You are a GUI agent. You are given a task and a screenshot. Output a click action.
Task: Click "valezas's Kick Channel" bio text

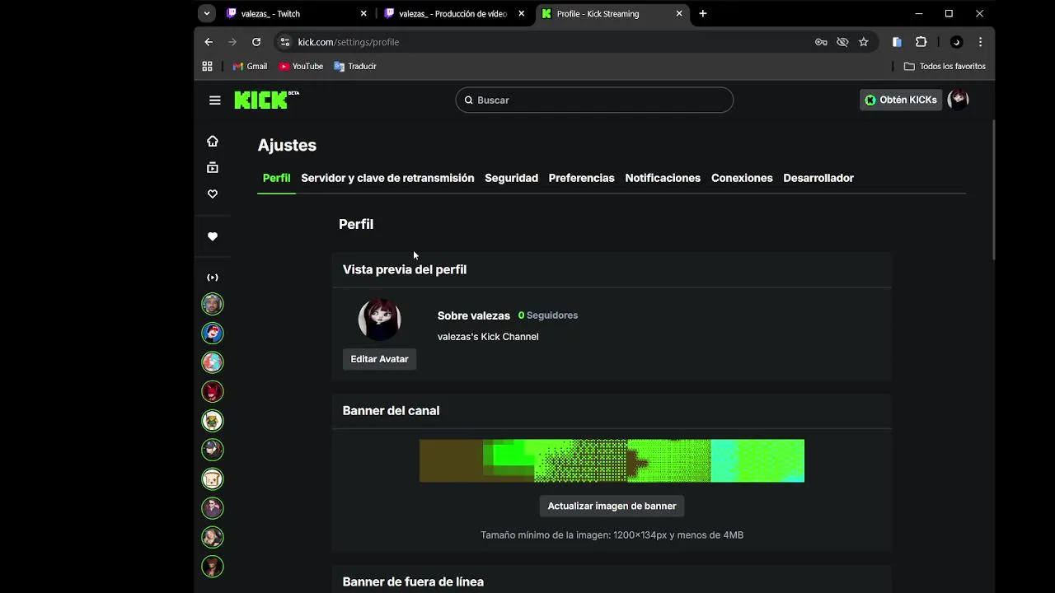click(488, 337)
